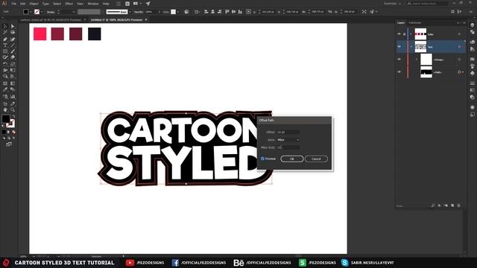477x268 pixels.
Task: Hide the Color layer via eye
Action: (x=399, y=34)
